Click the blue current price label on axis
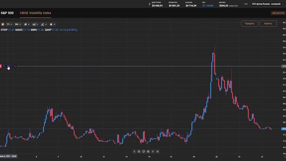Screen dimensions: 286x161 click(284, 129)
